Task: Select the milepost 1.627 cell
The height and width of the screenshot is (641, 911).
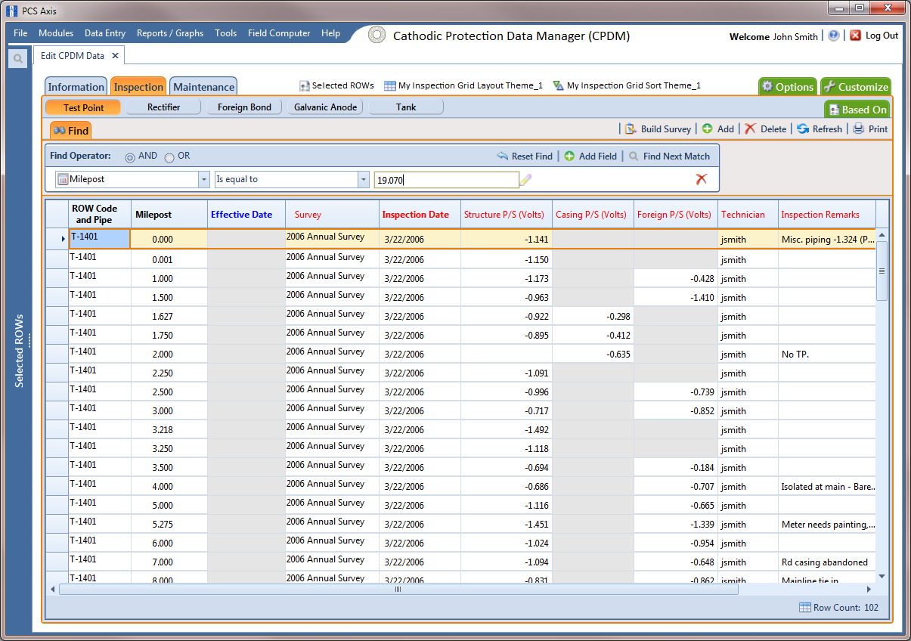Action: click(x=169, y=316)
